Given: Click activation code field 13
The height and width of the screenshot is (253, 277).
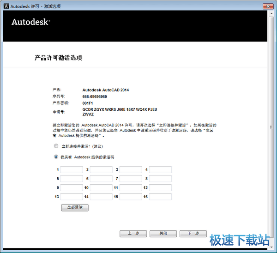Looking at the screenshot, I should (x=72, y=197).
